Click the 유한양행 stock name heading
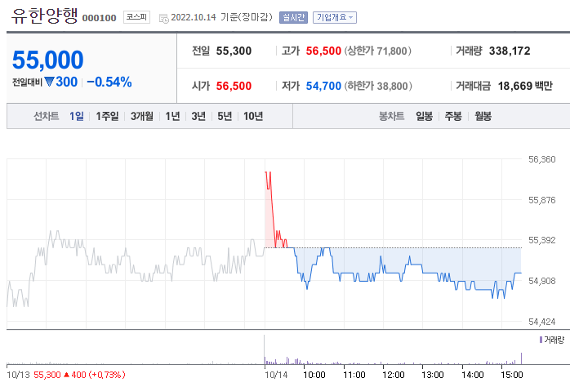 click(x=44, y=16)
